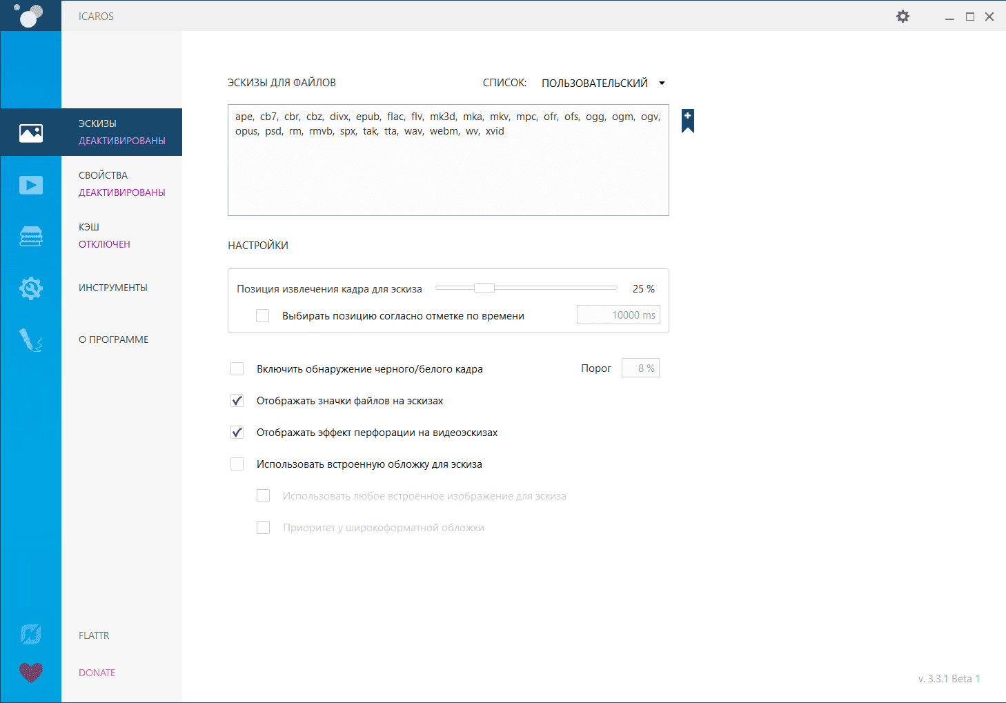Uncheck show file icons on thumbnails

tap(237, 400)
